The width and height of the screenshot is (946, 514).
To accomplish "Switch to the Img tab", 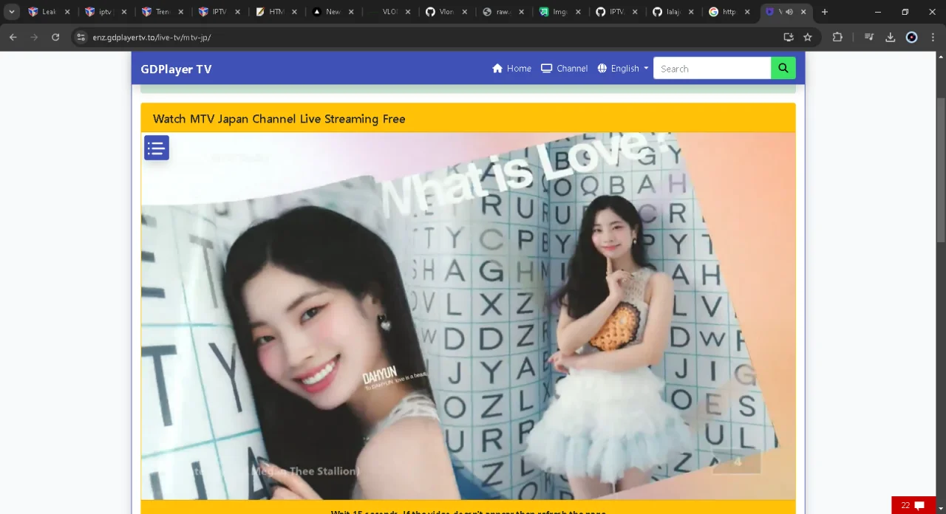I will pyautogui.click(x=560, y=12).
